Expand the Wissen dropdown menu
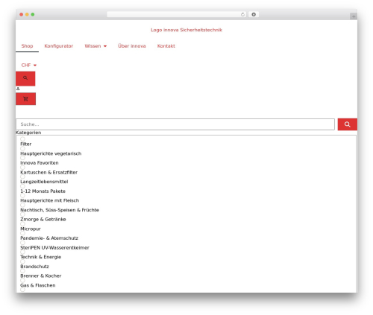The width and height of the screenshot is (373, 315). [x=95, y=46]
